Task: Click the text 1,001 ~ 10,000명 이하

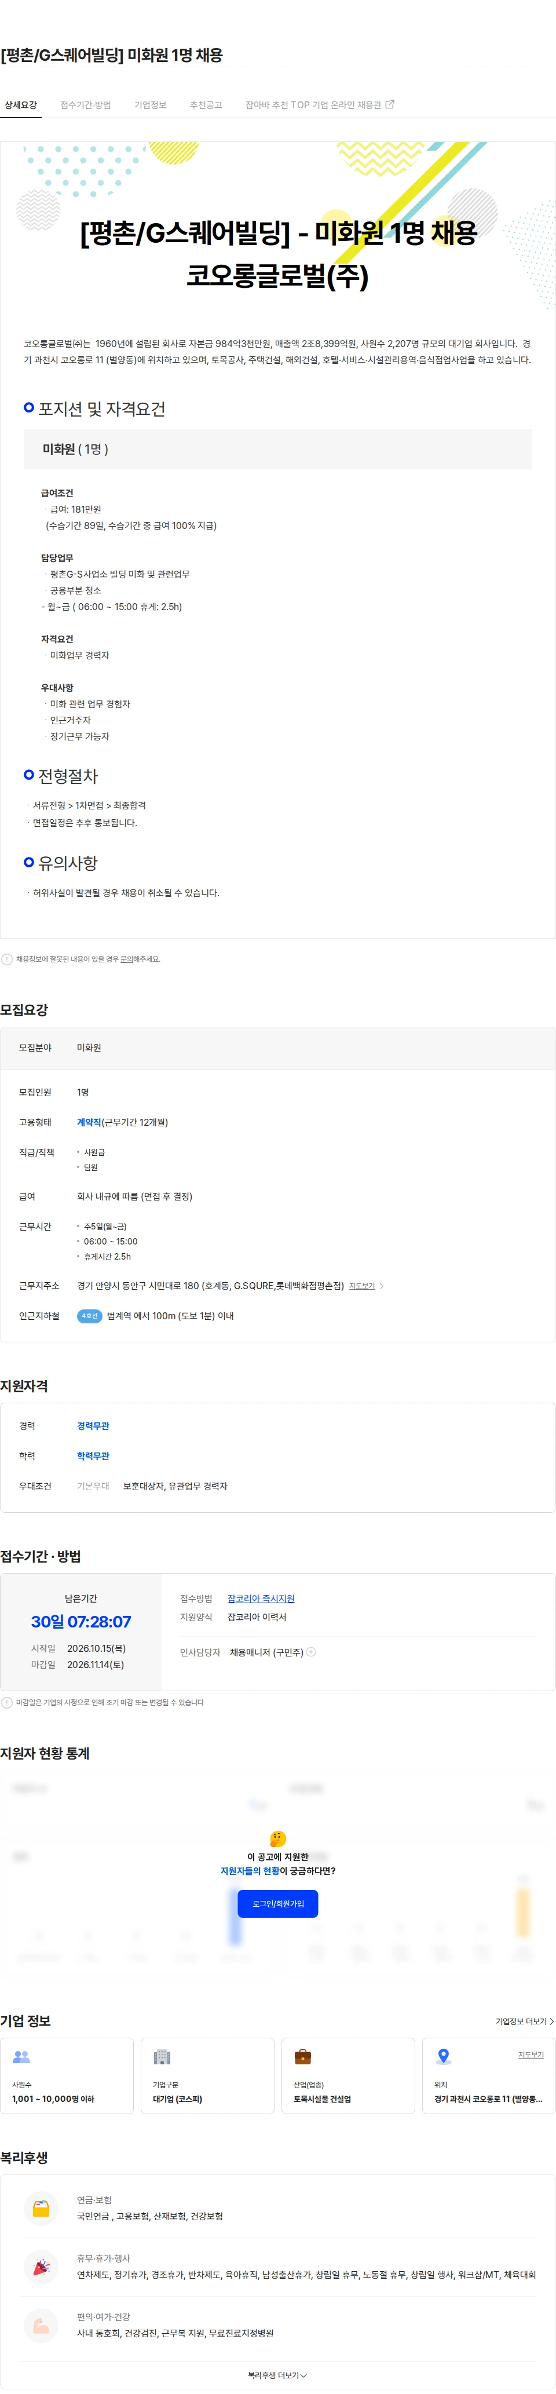Action: pyautogui.click(x=53, y=2100)
